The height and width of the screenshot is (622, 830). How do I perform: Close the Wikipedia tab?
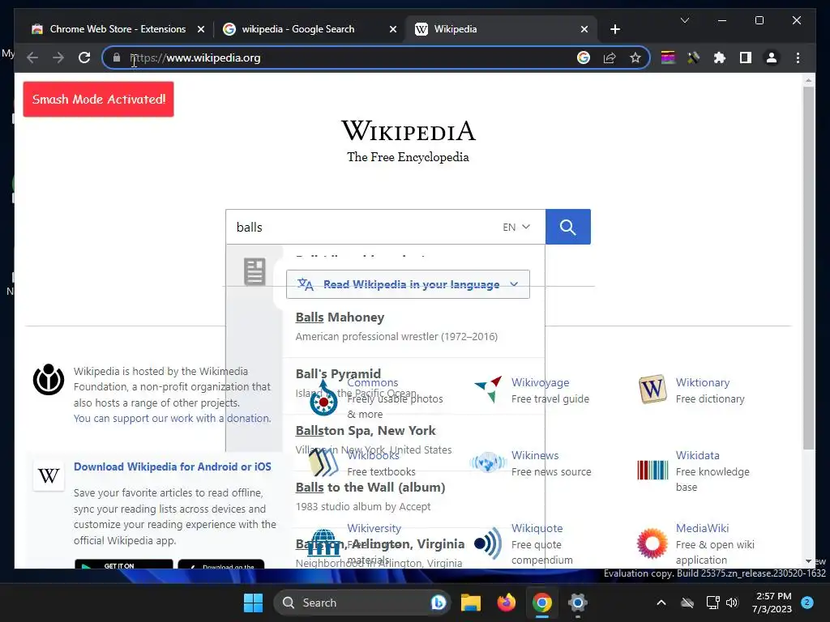[584, 29]
